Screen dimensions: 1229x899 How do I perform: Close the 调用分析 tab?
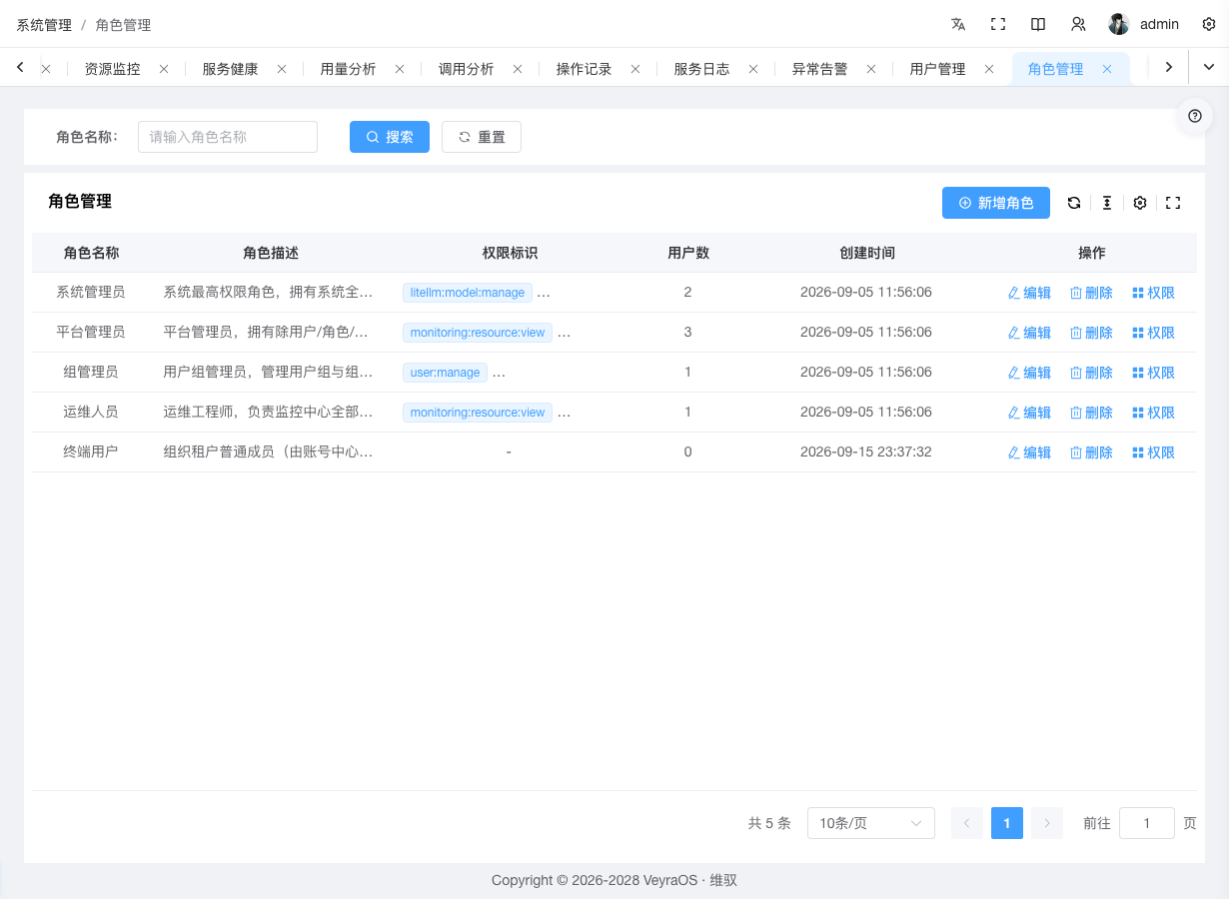[518, 69]
